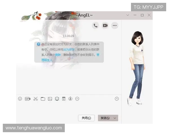Open the emoji picker
The height and width of the screenshot is (135, 169).
20,99
